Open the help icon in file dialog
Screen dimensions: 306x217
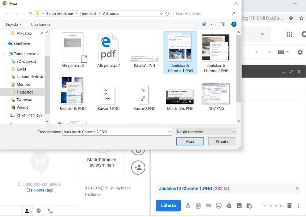[234, 24]
